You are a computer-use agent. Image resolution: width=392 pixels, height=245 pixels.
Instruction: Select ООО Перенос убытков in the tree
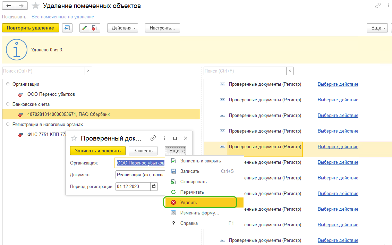tap(51, 94)
